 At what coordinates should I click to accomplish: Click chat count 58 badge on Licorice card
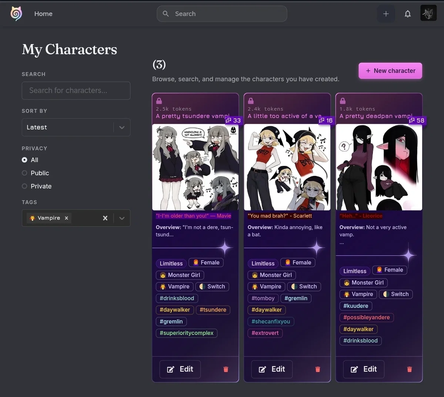tap(417, 120)
